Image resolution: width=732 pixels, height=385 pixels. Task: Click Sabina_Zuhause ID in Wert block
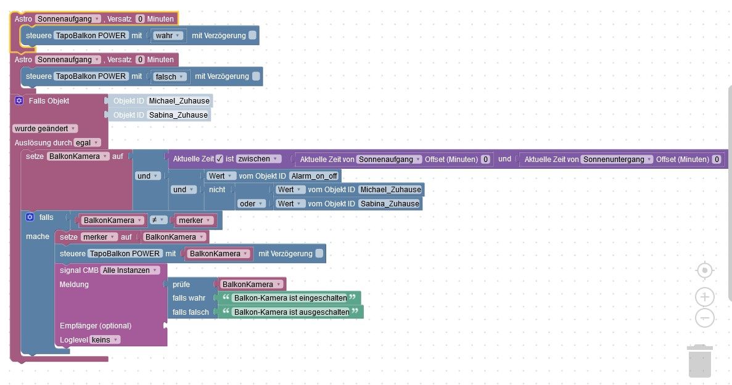tap(390, 204)
